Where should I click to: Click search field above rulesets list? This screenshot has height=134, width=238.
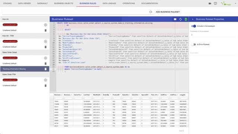(x=75, y=12)
